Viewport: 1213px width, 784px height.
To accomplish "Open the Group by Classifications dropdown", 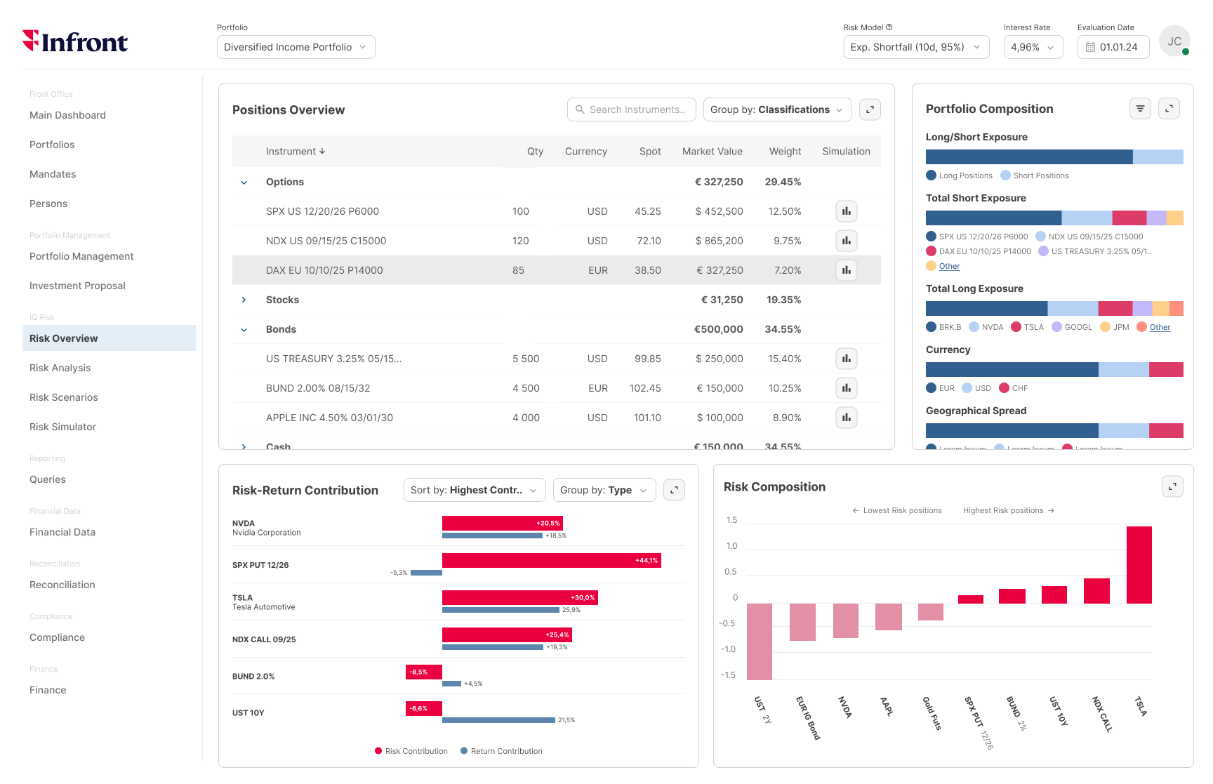I will click(777, 109).
